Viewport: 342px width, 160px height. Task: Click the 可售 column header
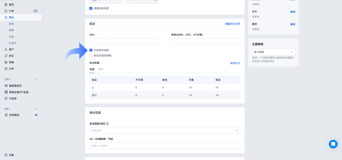pos(191,80)
